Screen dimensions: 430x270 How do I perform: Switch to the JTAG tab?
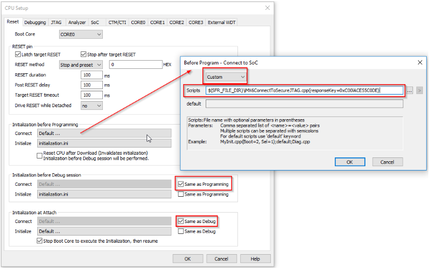[x=56, y=22]
